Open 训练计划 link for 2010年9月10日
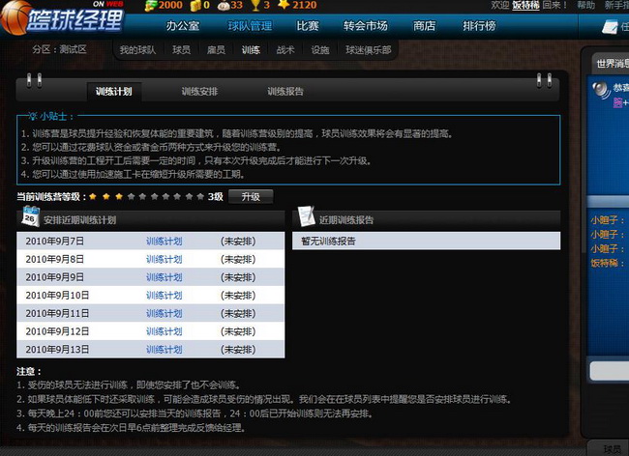Screen dimensions: 629x456 click(164, 295)
